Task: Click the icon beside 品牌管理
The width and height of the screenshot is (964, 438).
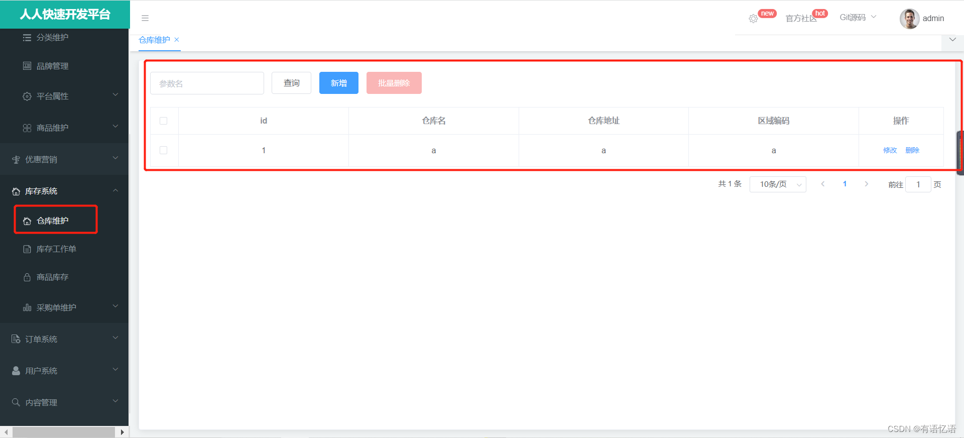Action: 27,66
